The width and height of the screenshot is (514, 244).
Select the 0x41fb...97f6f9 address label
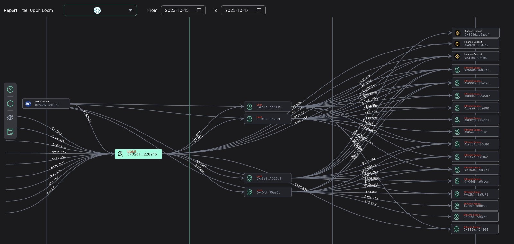click(x=476, y=58)
